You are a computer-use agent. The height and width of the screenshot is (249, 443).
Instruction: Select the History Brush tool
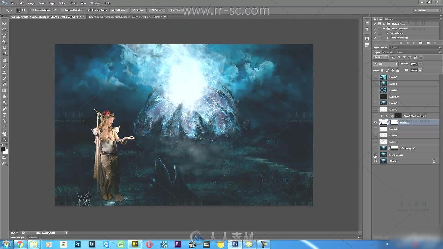point(4,78)
